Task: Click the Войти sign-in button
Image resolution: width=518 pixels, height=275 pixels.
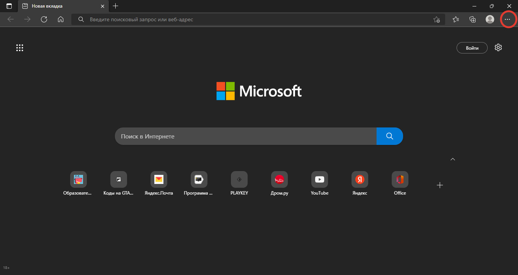Action: [x=472, y=48]
